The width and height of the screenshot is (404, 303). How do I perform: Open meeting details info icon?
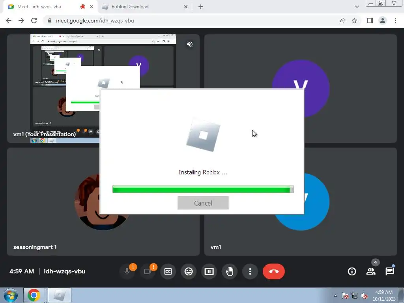[352, 271]
